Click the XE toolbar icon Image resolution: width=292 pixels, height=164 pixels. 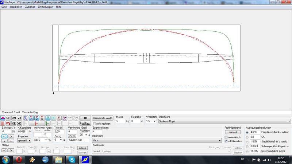tap(14, 124)
